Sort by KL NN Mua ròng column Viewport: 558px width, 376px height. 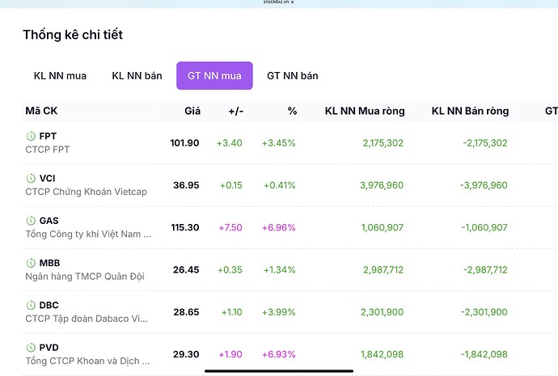click(x=364, y=111)
